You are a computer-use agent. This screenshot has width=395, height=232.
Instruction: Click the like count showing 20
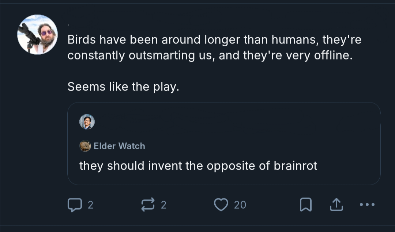(240, 205)
